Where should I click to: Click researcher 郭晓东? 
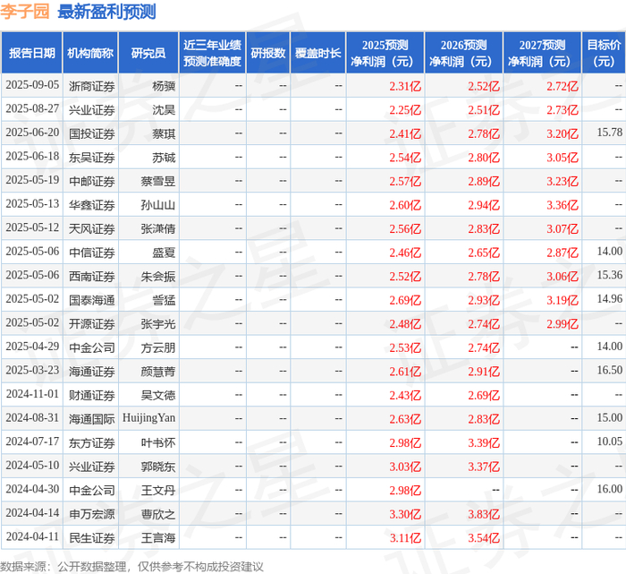(x=158, y=467)
